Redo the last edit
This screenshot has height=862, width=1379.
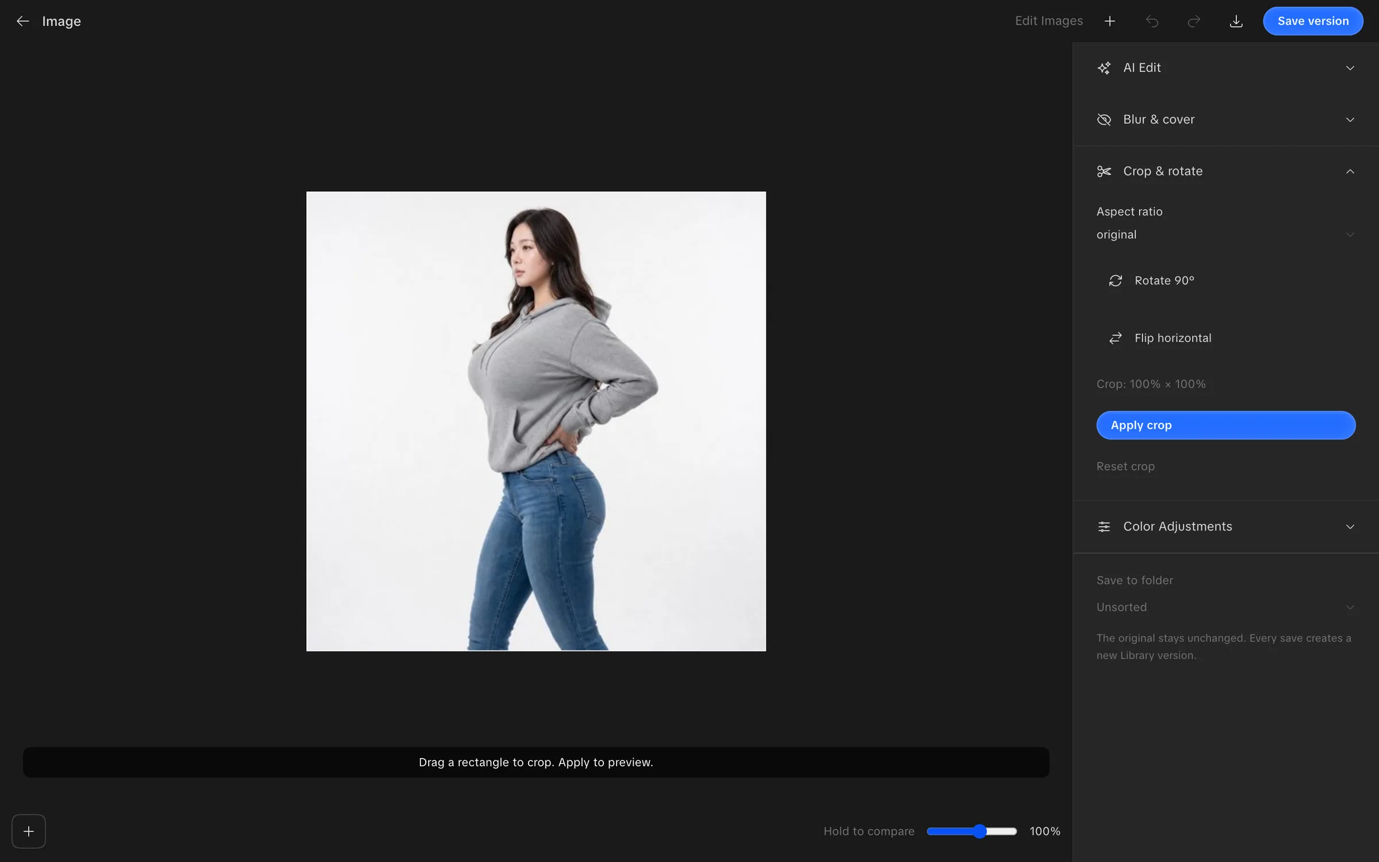click(1193, 21)
